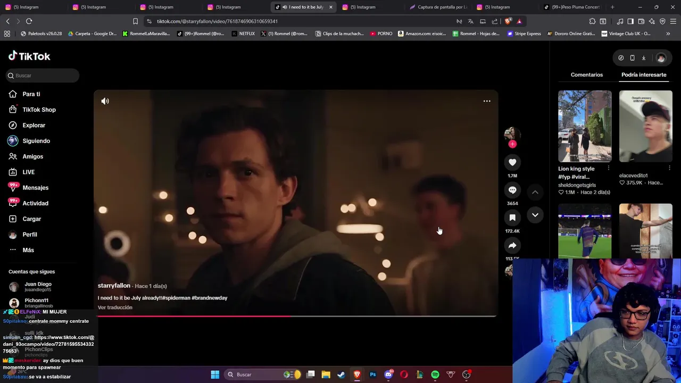Open the Para ti feed
Viewport: 681px width, 383px height.
[31, 94]
